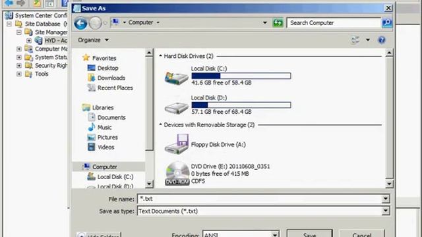
Task: Open Downloads in the Favorites list
Action: [x=111, y=78]
